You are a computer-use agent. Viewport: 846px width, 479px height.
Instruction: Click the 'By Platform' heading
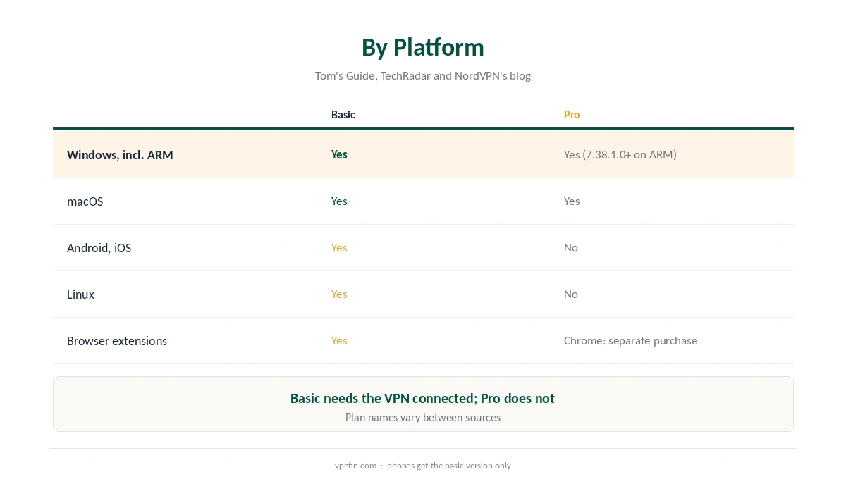pos(423,47)
